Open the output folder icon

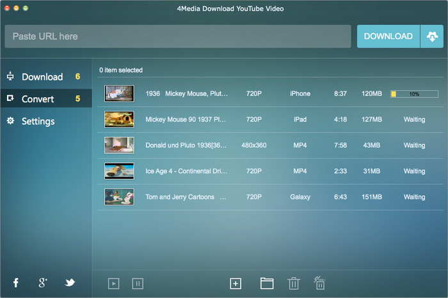coord(267,283)
